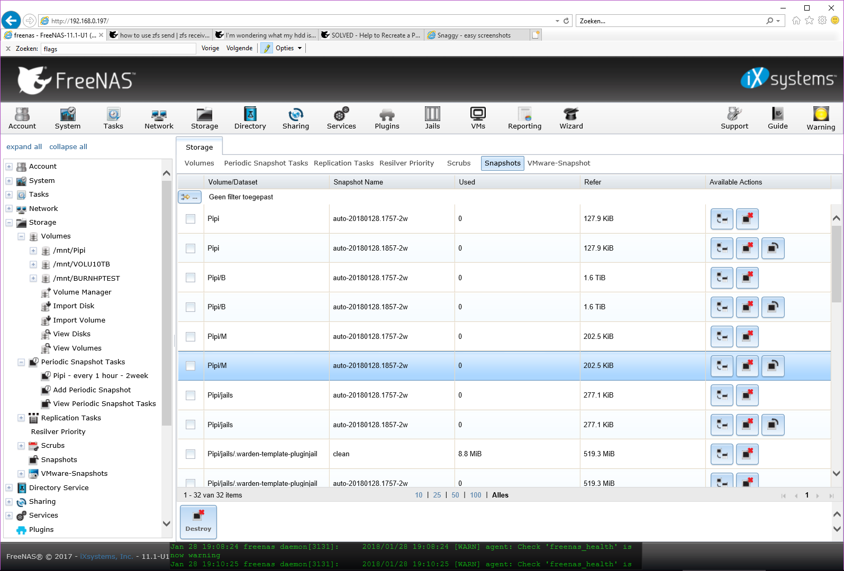Open the Account toolbar icon

click(22, 118)
